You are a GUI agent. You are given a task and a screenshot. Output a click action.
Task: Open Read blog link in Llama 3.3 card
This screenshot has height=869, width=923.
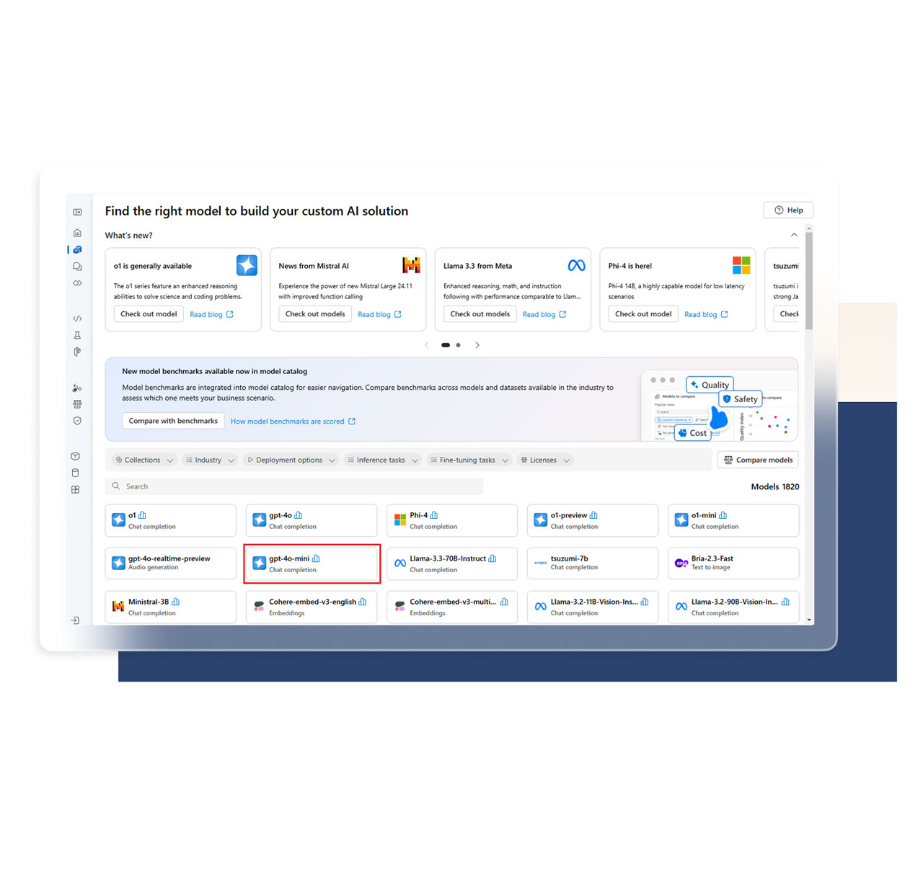[544, 314]
